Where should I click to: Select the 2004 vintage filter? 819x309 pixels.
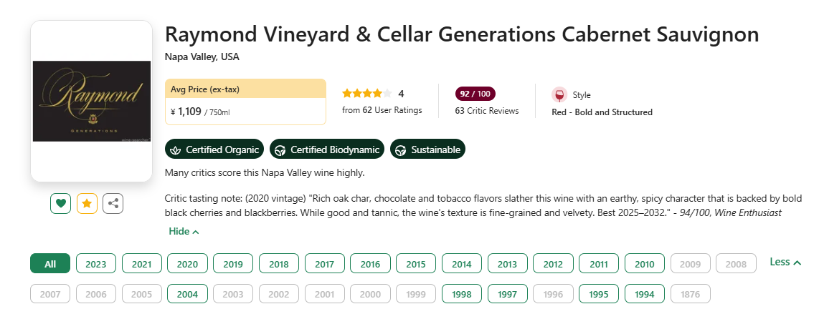(187, 294)
